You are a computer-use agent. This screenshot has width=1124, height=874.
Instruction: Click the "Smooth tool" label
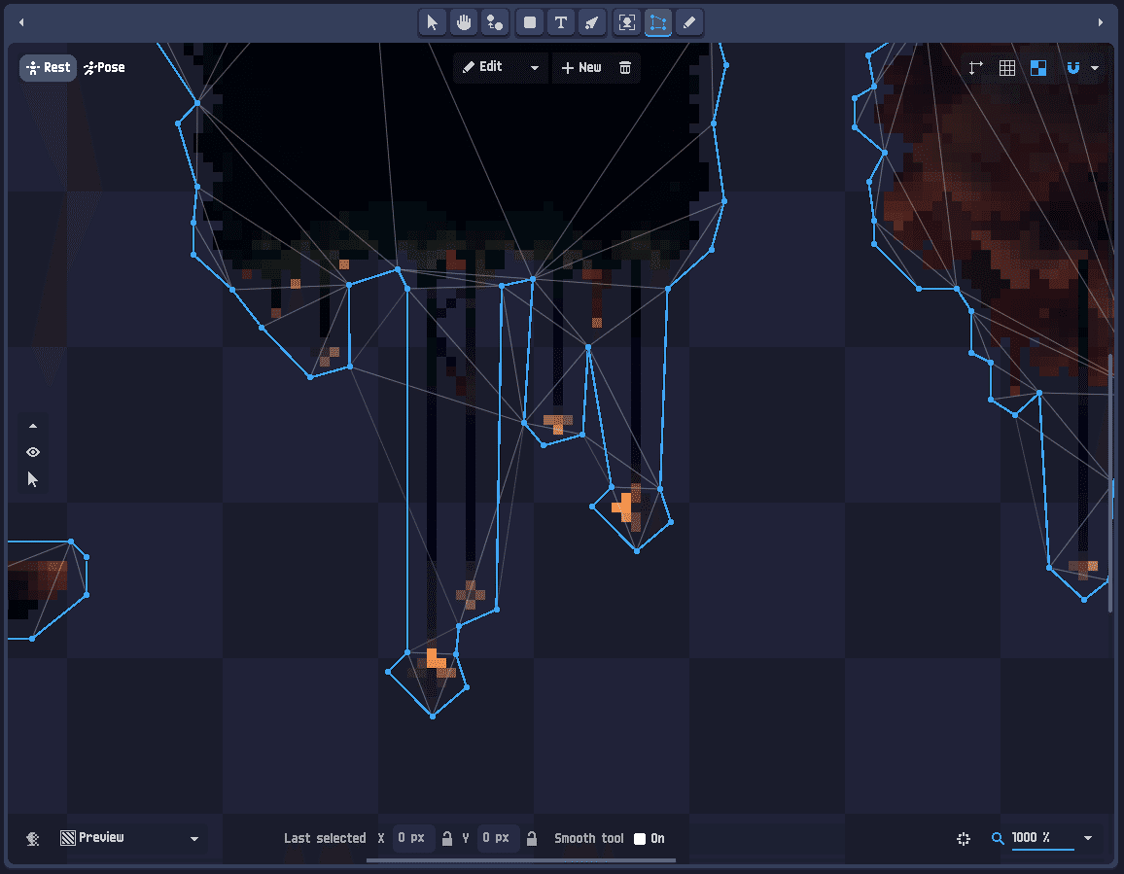[589, 838]
